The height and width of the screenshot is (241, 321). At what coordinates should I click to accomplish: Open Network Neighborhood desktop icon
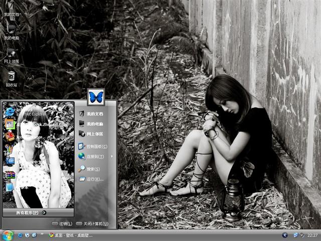pyautogui.click(x=11, y=53)
